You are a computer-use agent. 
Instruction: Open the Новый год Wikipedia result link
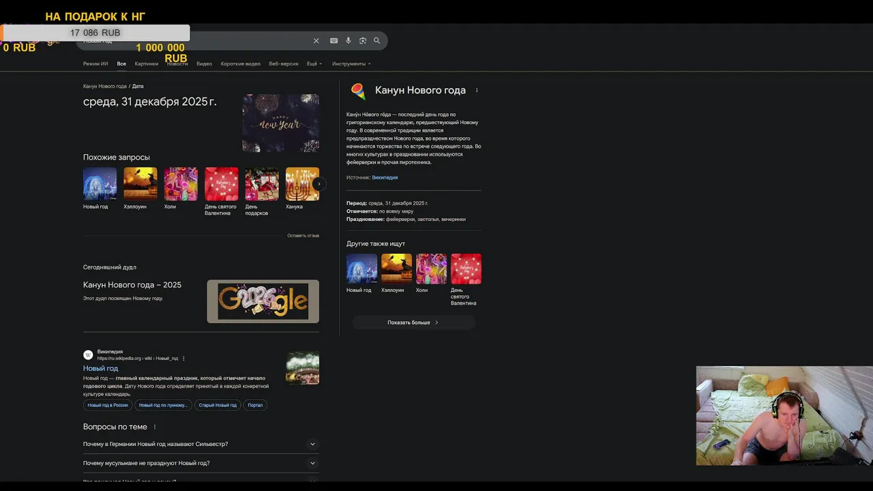coord(101,368)
